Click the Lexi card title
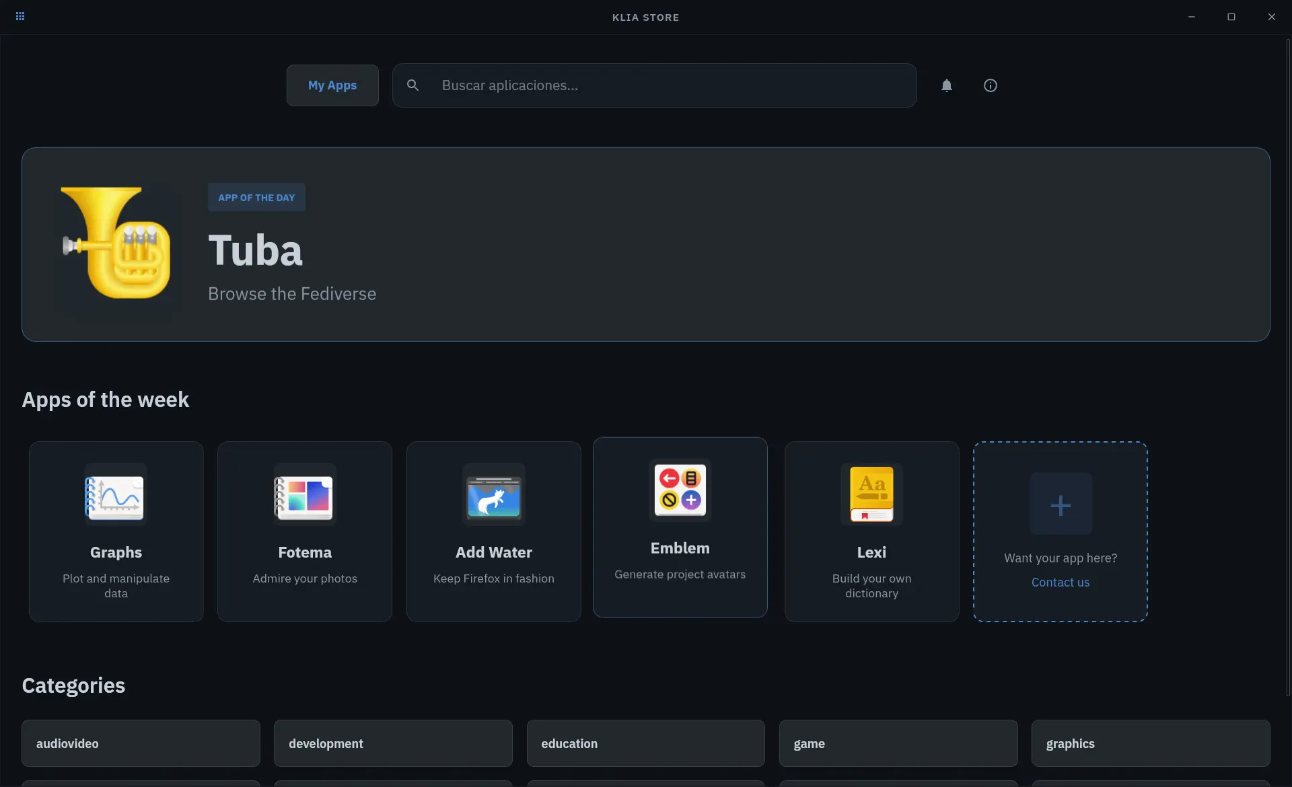Screen dimensions: 1292x787 pyautogui.click(x=872, y=552)
